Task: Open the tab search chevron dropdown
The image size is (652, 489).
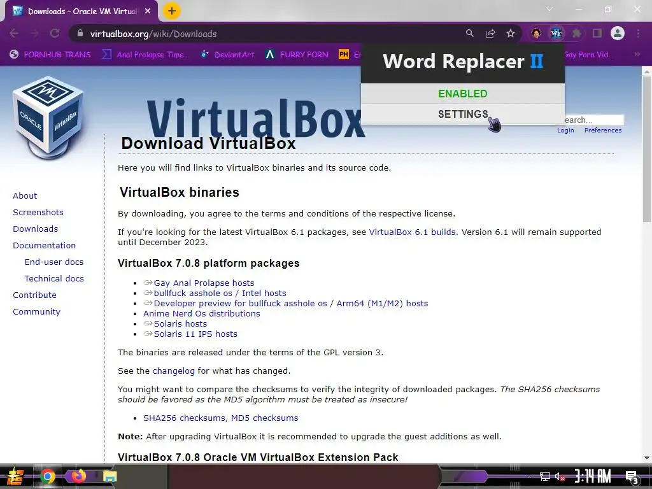Action: pyautogui.click(x=549, y=9)
